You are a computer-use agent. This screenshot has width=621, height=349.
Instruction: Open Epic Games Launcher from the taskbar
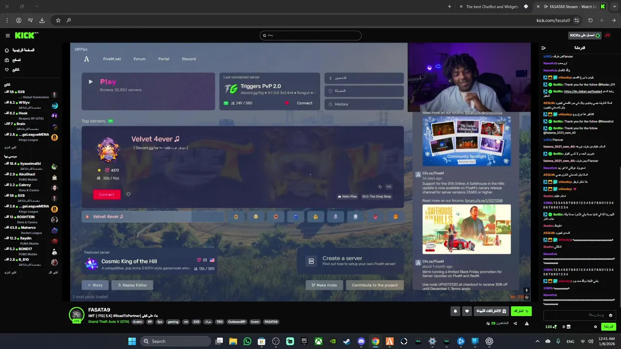click(304, 341)
